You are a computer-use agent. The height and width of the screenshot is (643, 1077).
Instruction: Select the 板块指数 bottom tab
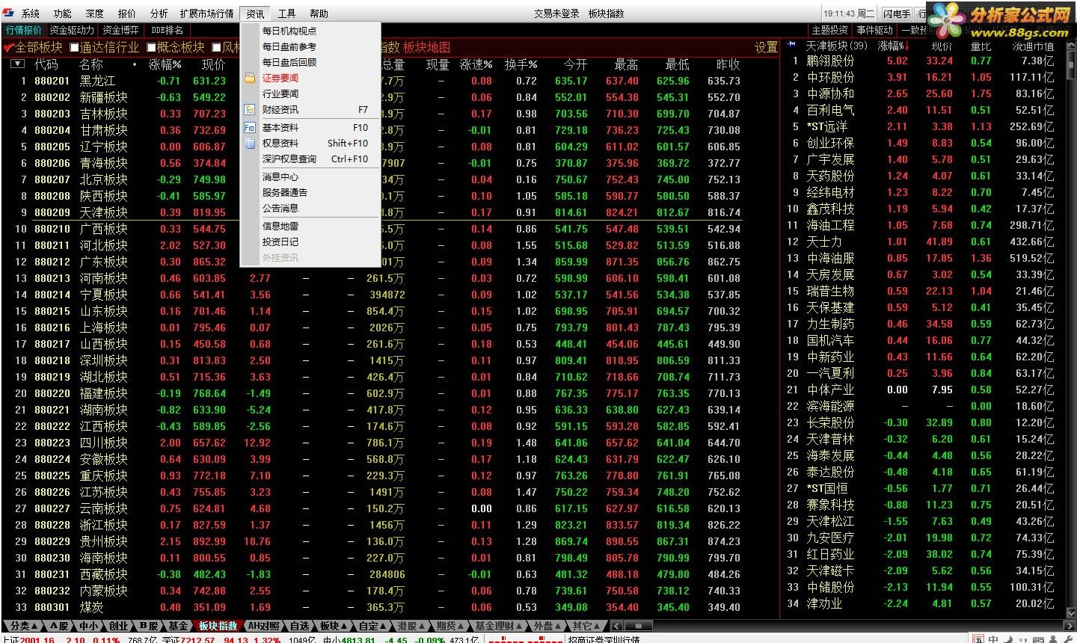pos(217,626)
